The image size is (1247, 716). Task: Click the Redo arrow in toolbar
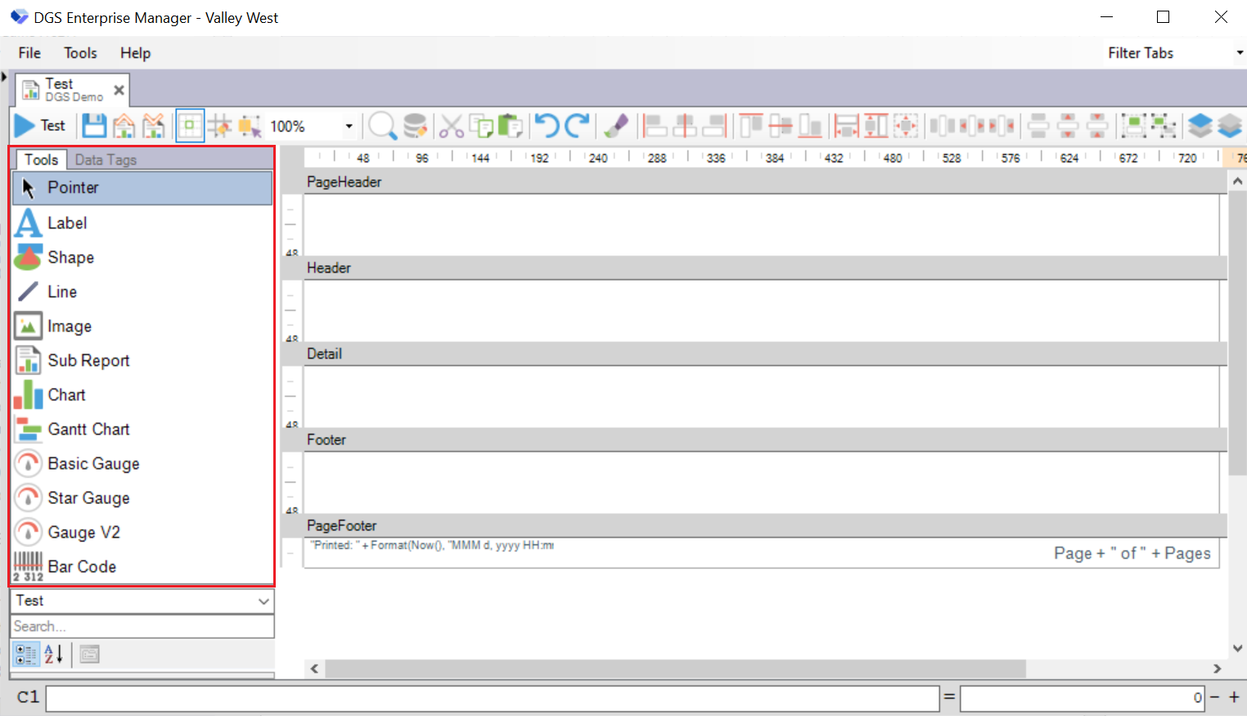click(577, 126)
